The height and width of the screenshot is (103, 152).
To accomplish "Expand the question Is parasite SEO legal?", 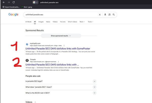I will pos(61,81).
